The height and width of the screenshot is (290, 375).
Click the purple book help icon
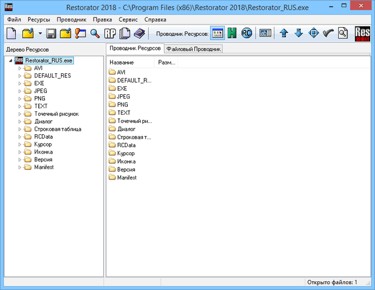pos(139,33)
